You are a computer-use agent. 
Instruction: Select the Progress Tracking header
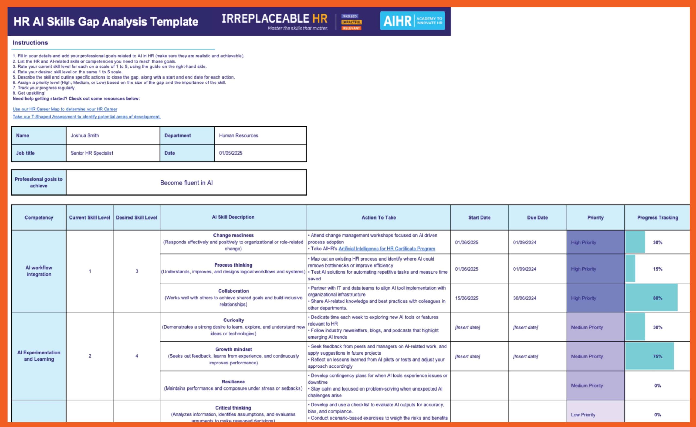[x=657, y=218]
